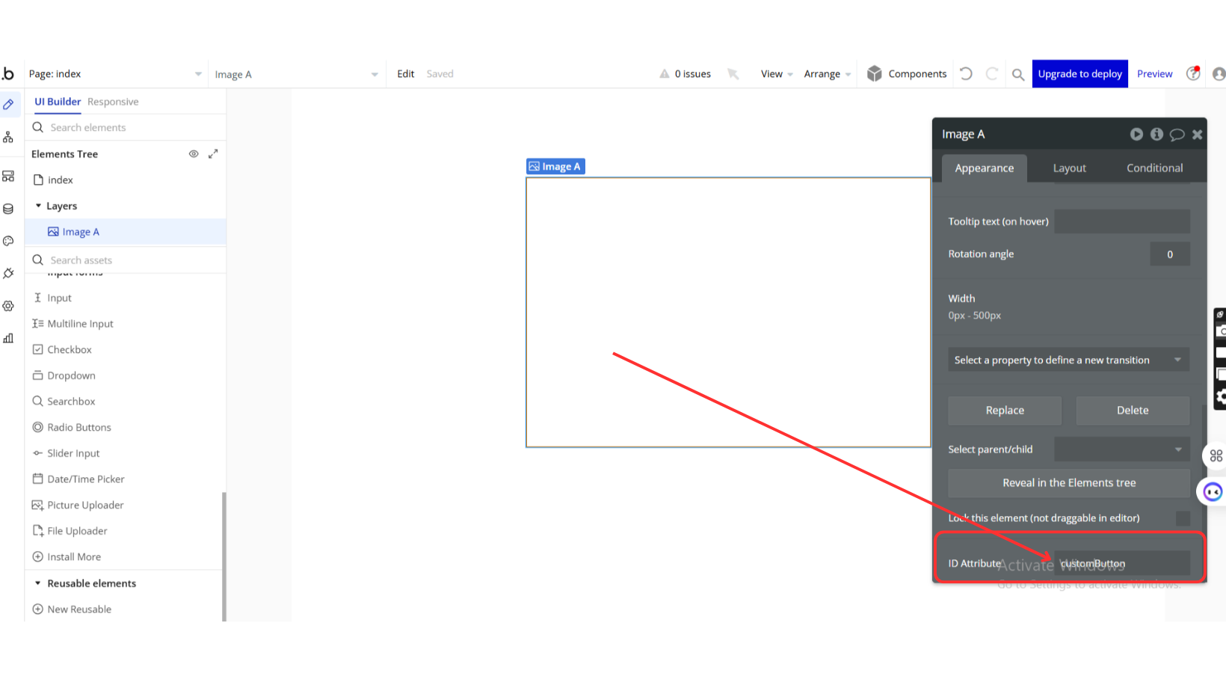Click the Radio Buttons element
1226x691 pixels.
tap(72, 427)
